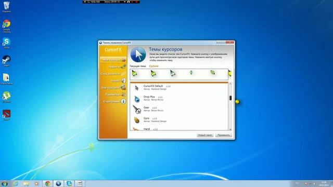Click the info icon beside About
This screenshot has width=333, height=187.
point(123,101)
